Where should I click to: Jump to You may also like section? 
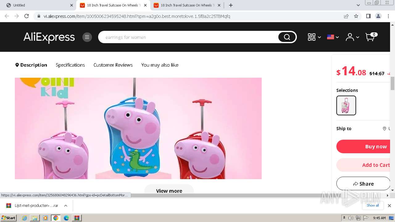pyautogui.click(x=160, y=65)
